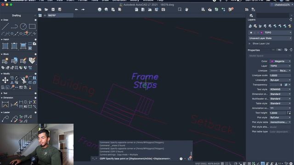The image size is (294, 165).
Task: Click the Undo arrow
Action: point(76,10)
